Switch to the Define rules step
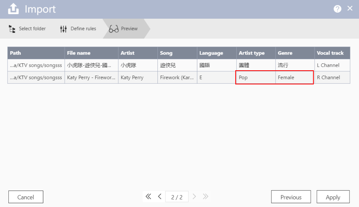This screenshot has width=359, height=207. tap(83, 29)
